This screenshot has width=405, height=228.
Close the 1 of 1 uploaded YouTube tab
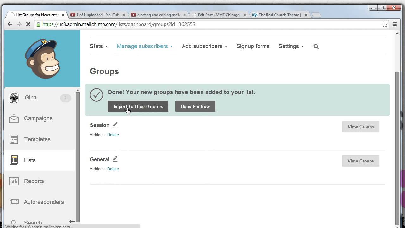123,15
